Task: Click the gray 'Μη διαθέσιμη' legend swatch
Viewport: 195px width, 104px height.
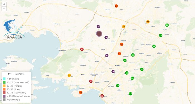Action: pyautogui.click(x=4, y=100)
